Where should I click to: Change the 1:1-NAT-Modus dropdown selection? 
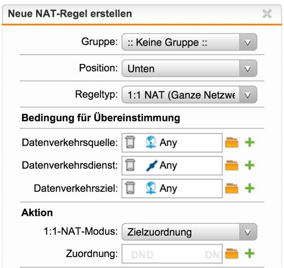tap(189, 232)
